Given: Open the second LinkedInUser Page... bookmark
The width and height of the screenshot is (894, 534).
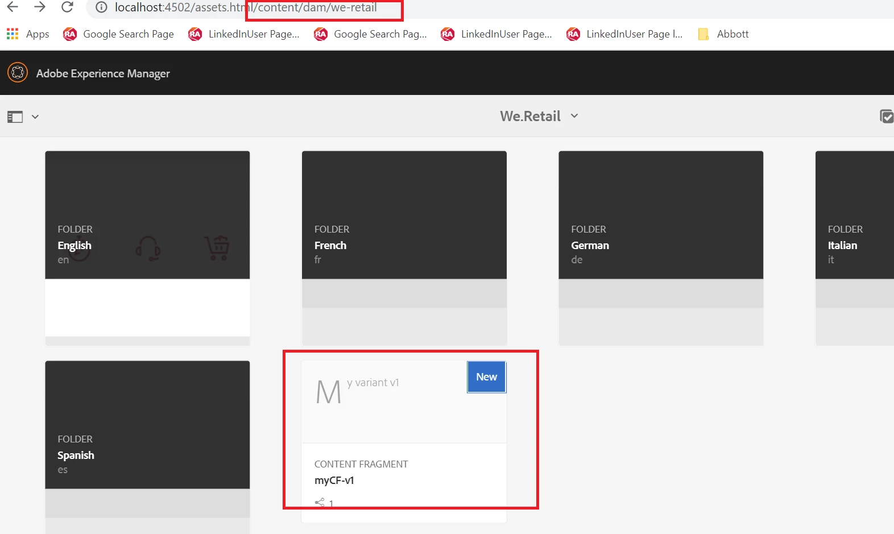Looking at the screenshot, I should click(x=496, y=34).
